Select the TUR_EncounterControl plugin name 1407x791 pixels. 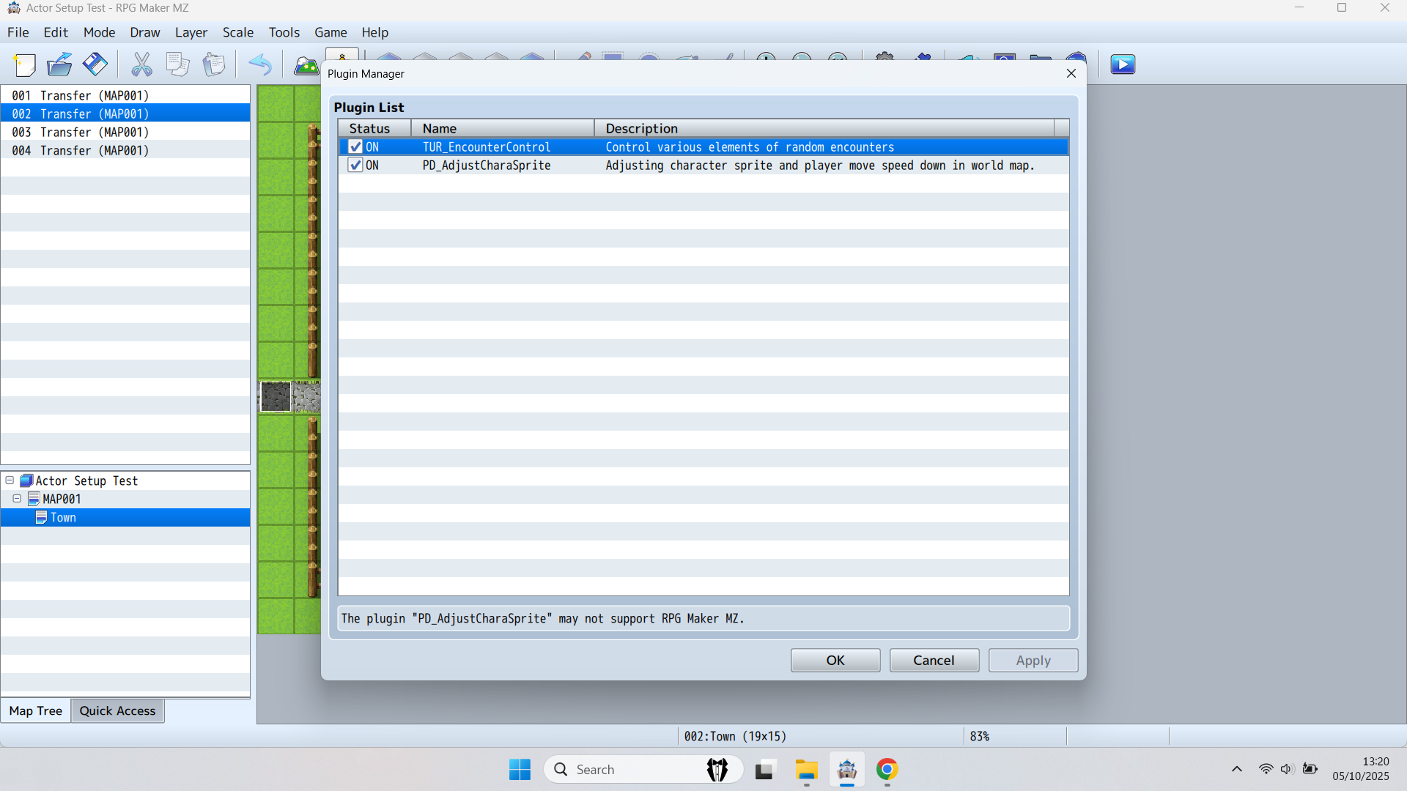click(x=487, y=147)
